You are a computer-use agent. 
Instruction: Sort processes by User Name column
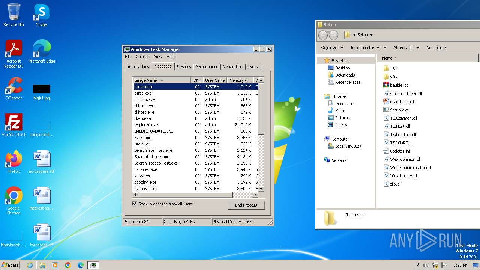[x=215, y=80]
